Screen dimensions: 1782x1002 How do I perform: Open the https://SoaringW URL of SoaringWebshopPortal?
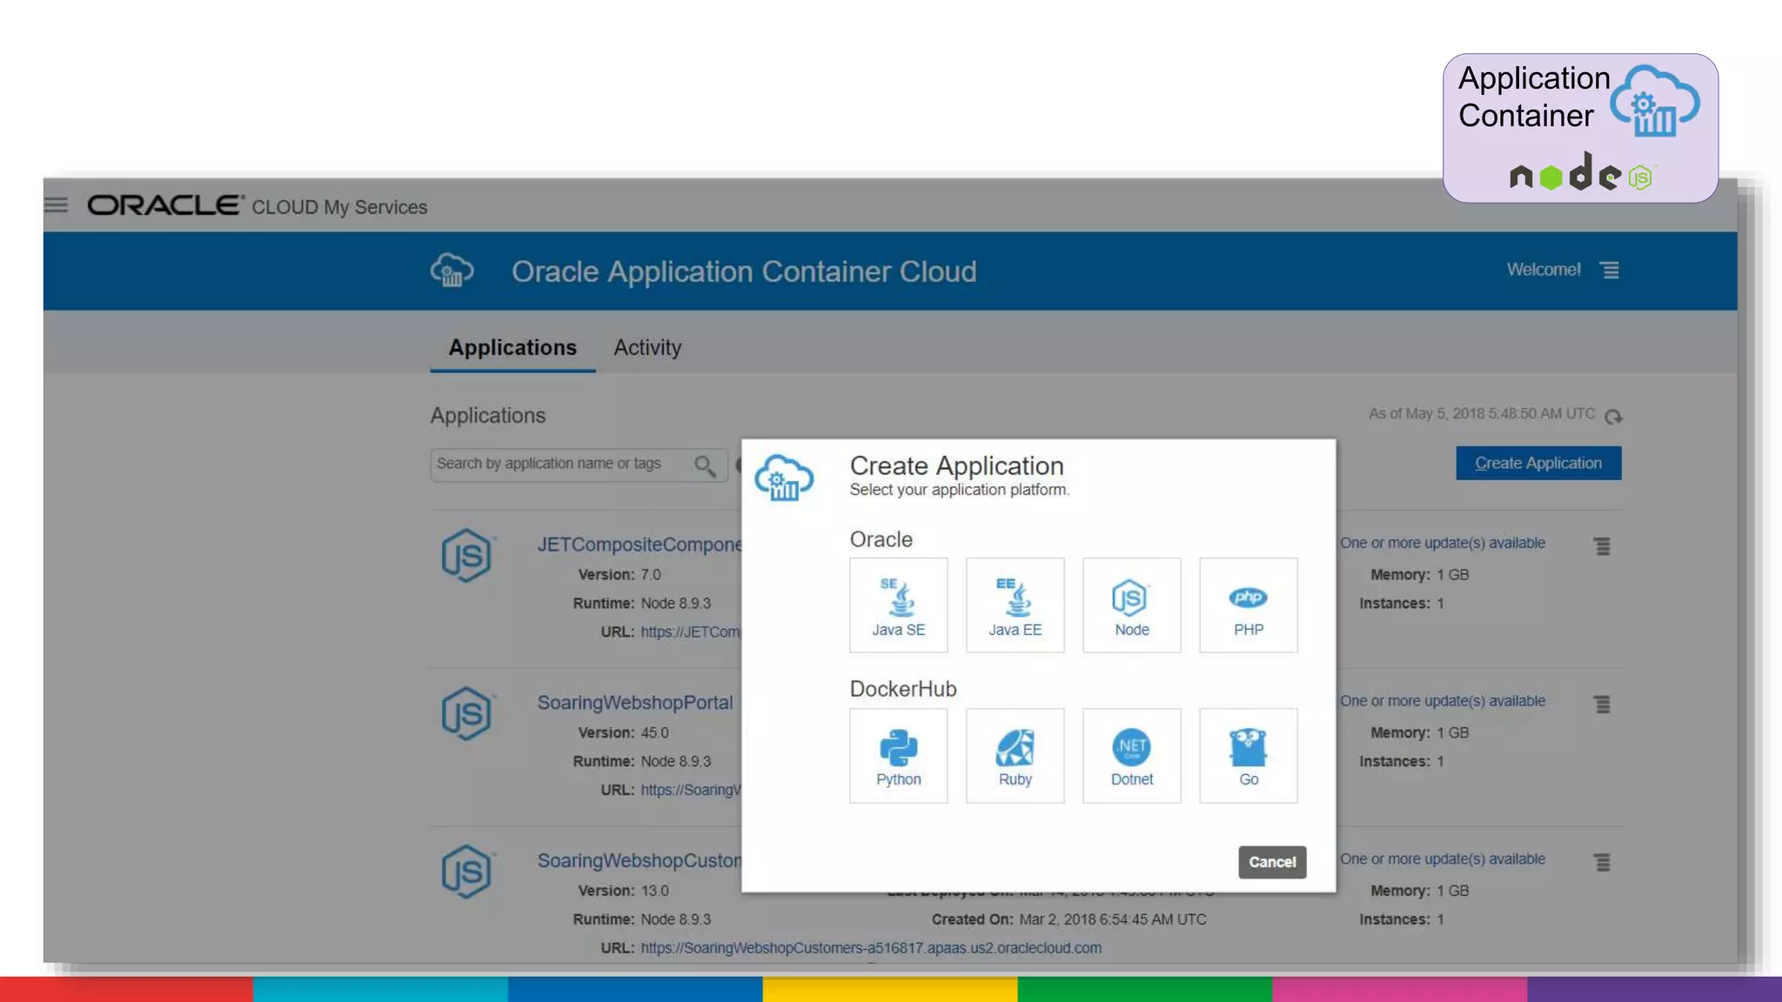[691, 791]
